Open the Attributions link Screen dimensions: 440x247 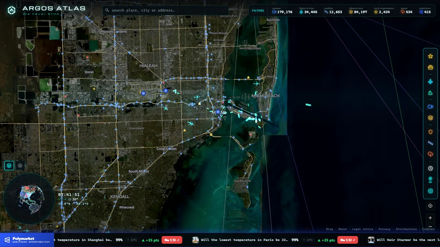tap(406, 229)
